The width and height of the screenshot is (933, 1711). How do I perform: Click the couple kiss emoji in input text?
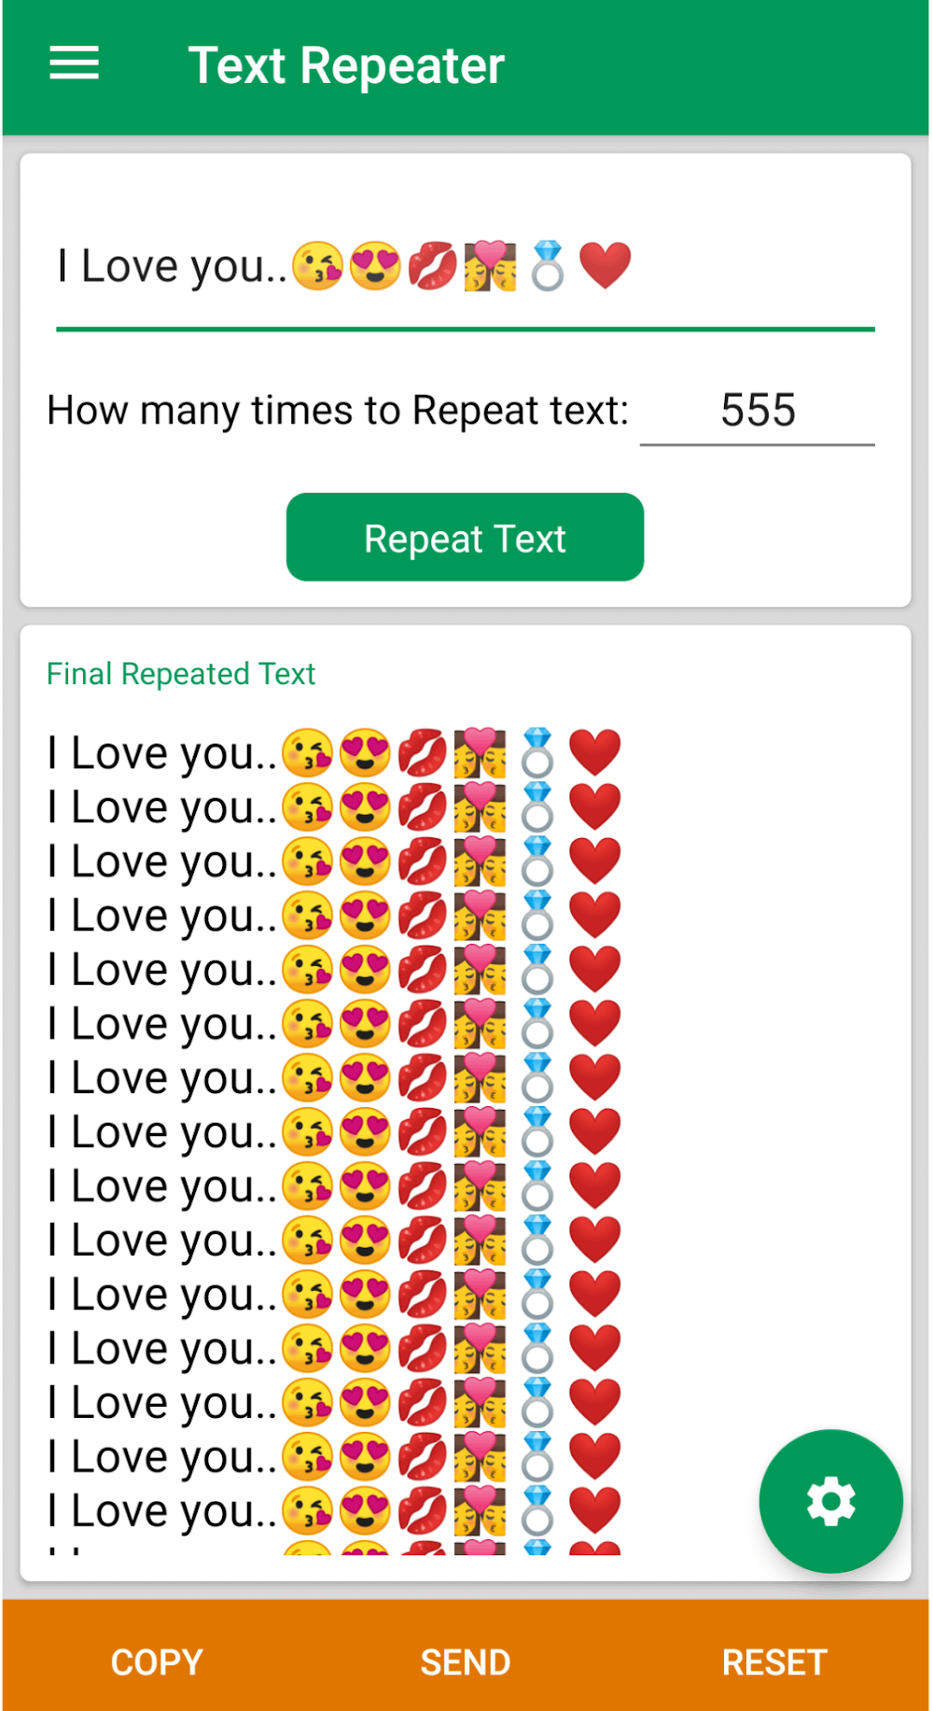point(491,266)
